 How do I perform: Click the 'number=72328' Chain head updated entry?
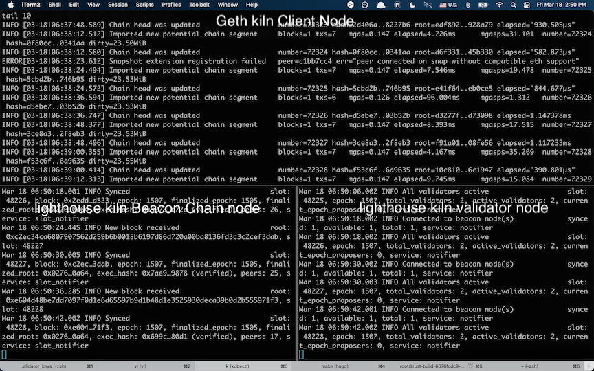click(x=288, y=170)
